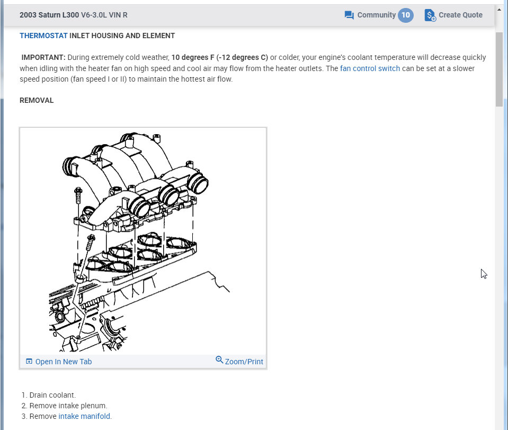The image size is (508, 430).
Task: Click the step 'Remove intake plenum.'
Action: 68,406
